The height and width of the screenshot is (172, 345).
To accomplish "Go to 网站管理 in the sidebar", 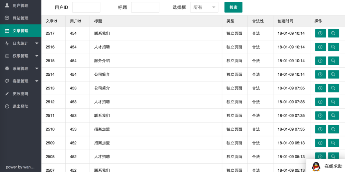I will (20, 18).
